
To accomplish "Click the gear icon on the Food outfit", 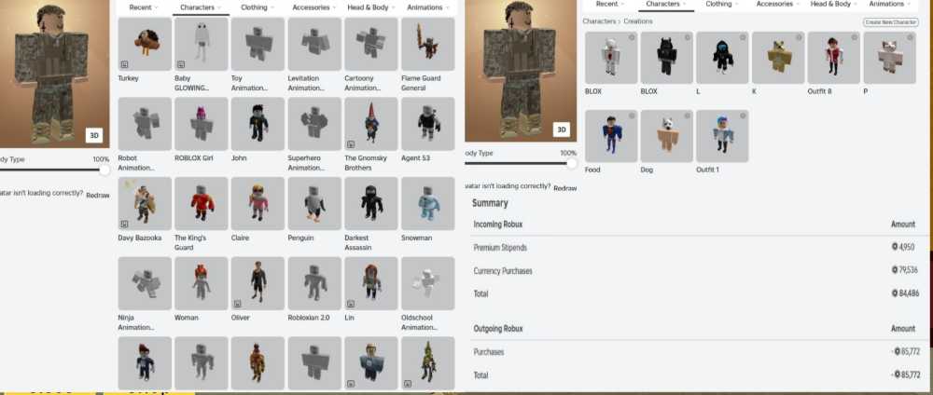I will (x=632, y=116).
